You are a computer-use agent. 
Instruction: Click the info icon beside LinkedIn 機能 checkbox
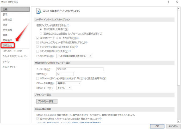coord(100,118)
